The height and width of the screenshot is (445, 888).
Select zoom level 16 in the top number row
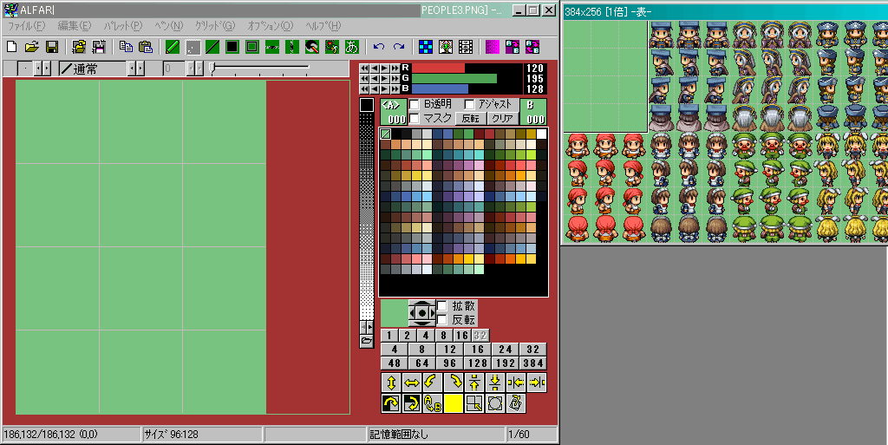462,335
